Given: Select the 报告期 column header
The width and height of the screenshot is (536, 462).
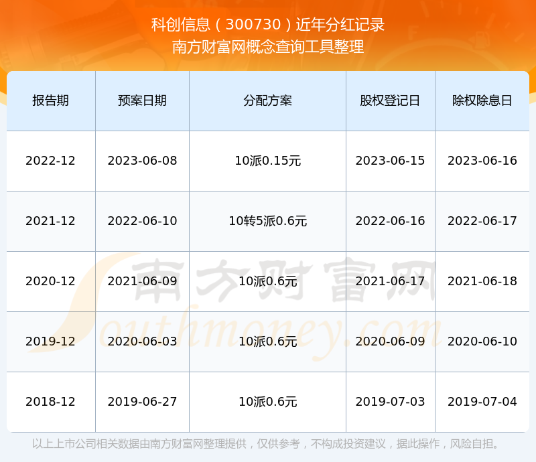Looking at the screenshot, I should click(51, 100).
